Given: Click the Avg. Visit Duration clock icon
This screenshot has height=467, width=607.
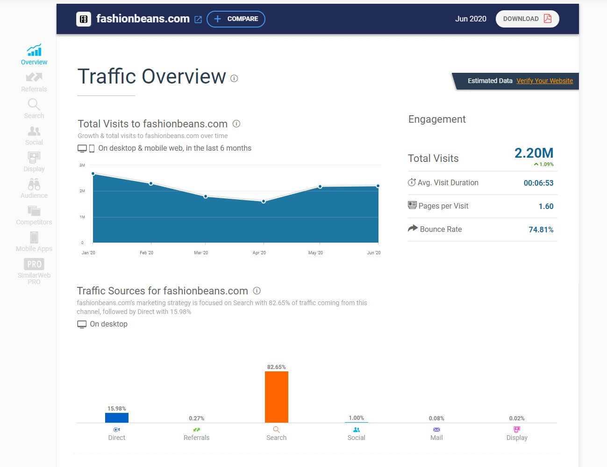Looking at the screenshot, I should [412, 182].
